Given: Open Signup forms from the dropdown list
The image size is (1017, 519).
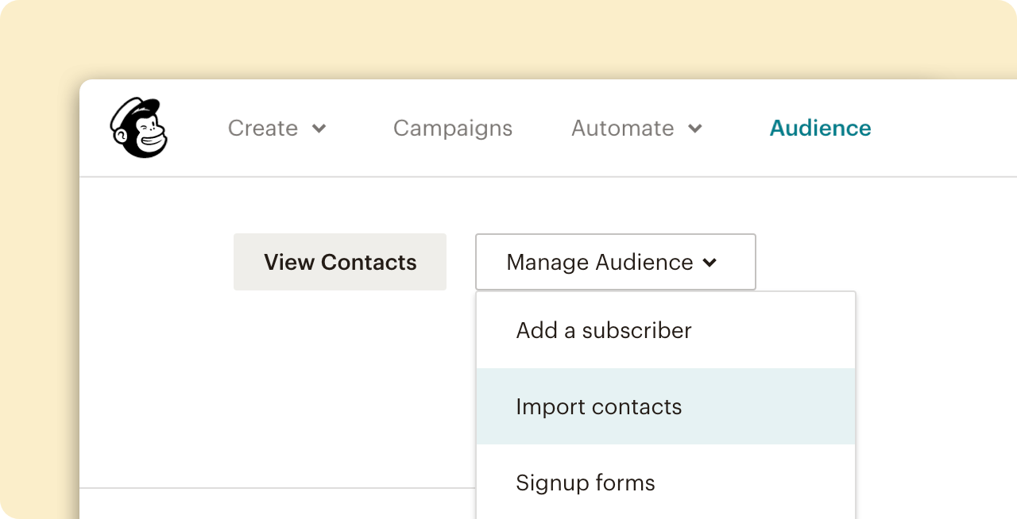Looking at the screenshot, I should point(585,482).
